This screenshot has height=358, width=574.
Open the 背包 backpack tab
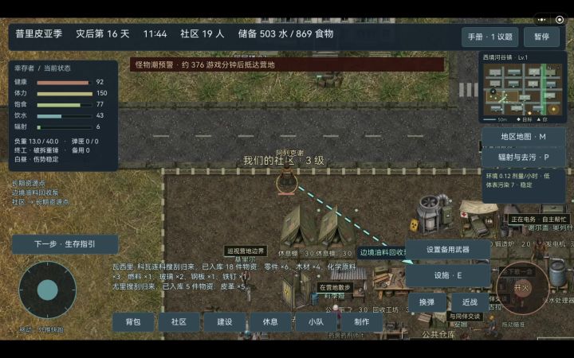133,322
